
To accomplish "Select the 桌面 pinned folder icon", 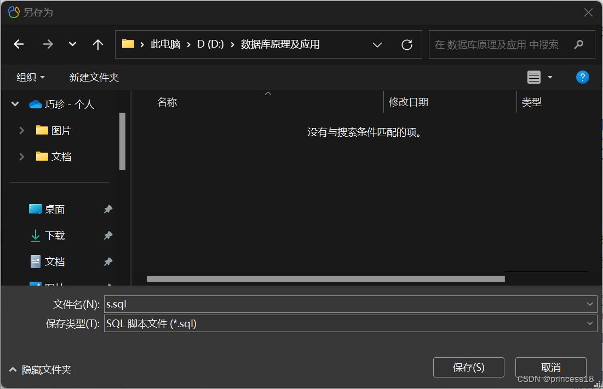I will (x=35, y=208).
